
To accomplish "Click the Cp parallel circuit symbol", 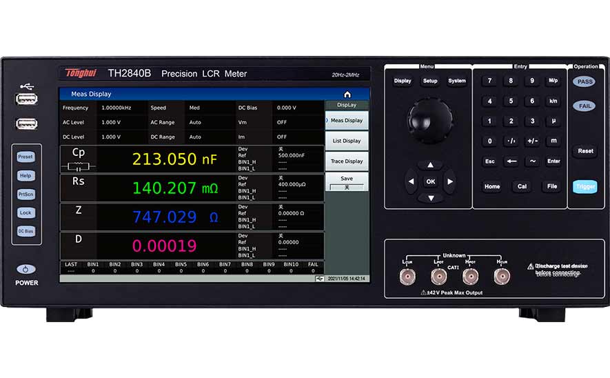I will pyautogui.click(x=78, y=167).
